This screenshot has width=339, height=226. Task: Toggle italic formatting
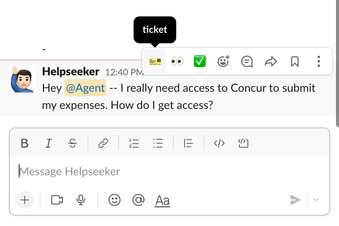(48, 143)
